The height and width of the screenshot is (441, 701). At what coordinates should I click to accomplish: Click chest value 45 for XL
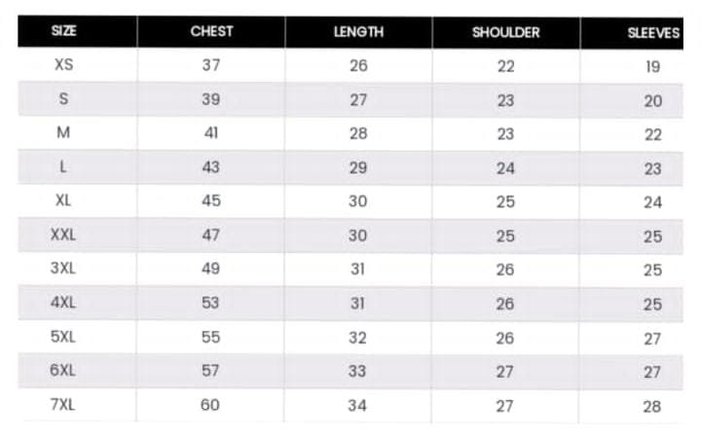pyautogui.click(x=211, y=201)
